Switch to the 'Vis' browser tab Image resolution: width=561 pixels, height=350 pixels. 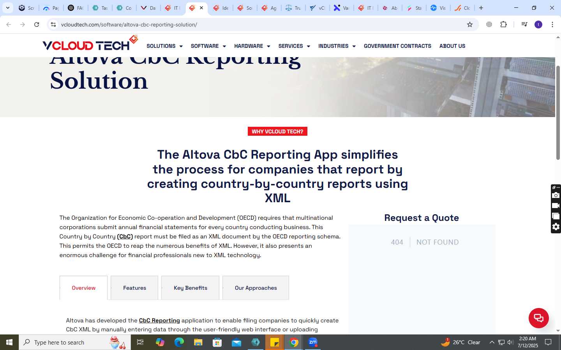point(438,8)
